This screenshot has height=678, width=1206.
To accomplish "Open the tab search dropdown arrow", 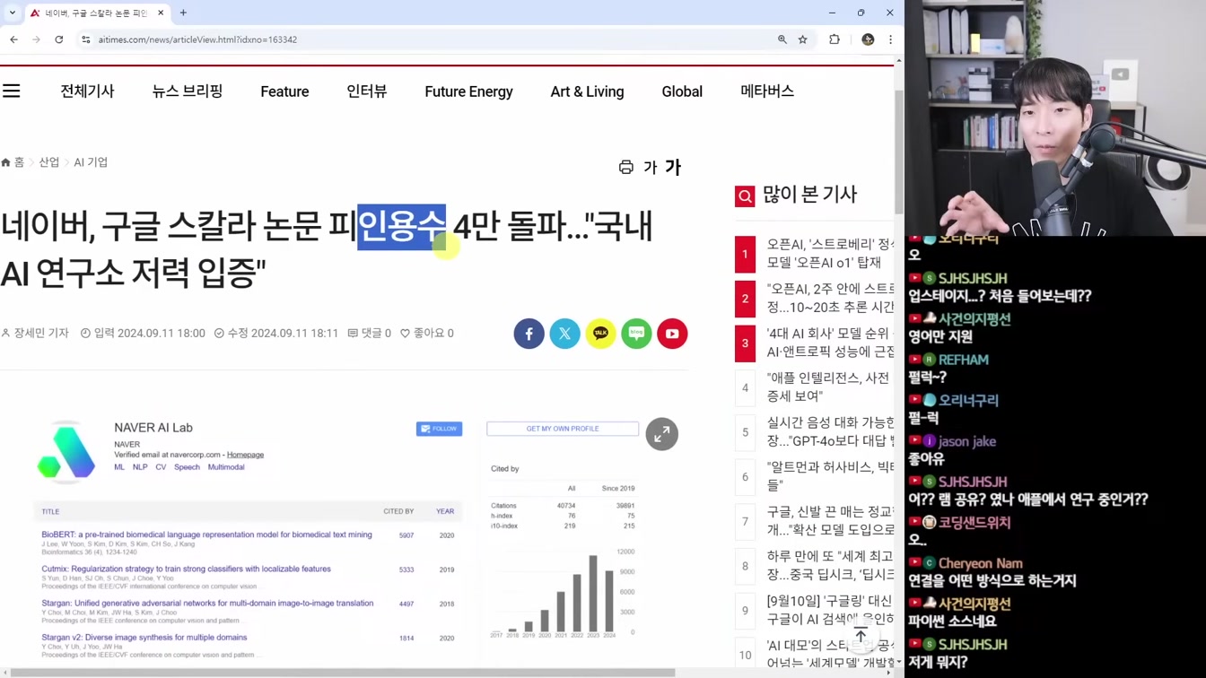I will pyautogui.click(x=13, y=13).
